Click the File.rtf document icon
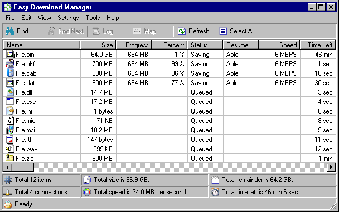 (10, 139)
